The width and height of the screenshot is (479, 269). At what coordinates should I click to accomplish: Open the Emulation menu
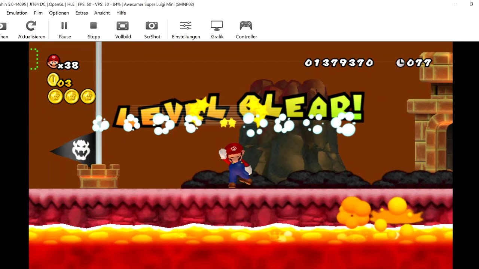point(17,13)
